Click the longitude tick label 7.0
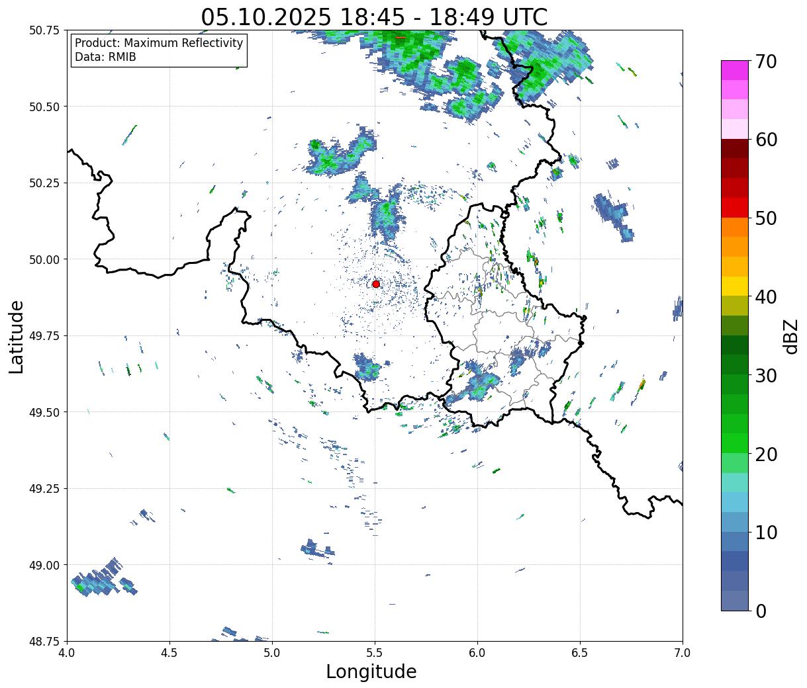 tap(683, 653)
